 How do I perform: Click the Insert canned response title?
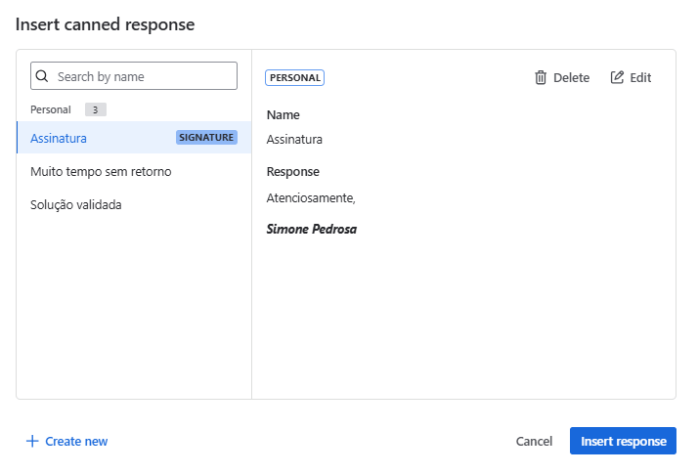click(x=105, y=24)
